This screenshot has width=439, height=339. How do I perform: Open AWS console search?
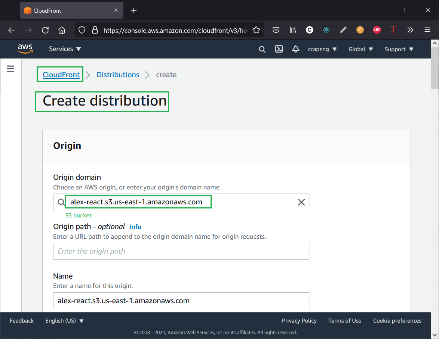click(x=262, y=49)
